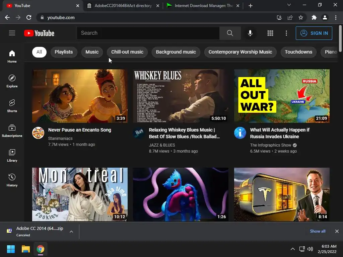Open the Windows Start menu
Viewport: 343px width, 257px height.
pyautogui.click(x=11, y=249)
